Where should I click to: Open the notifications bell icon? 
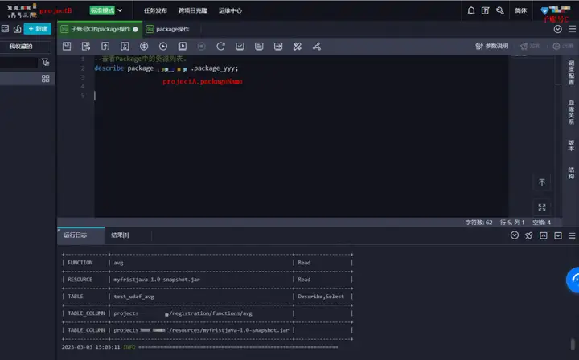471,10
